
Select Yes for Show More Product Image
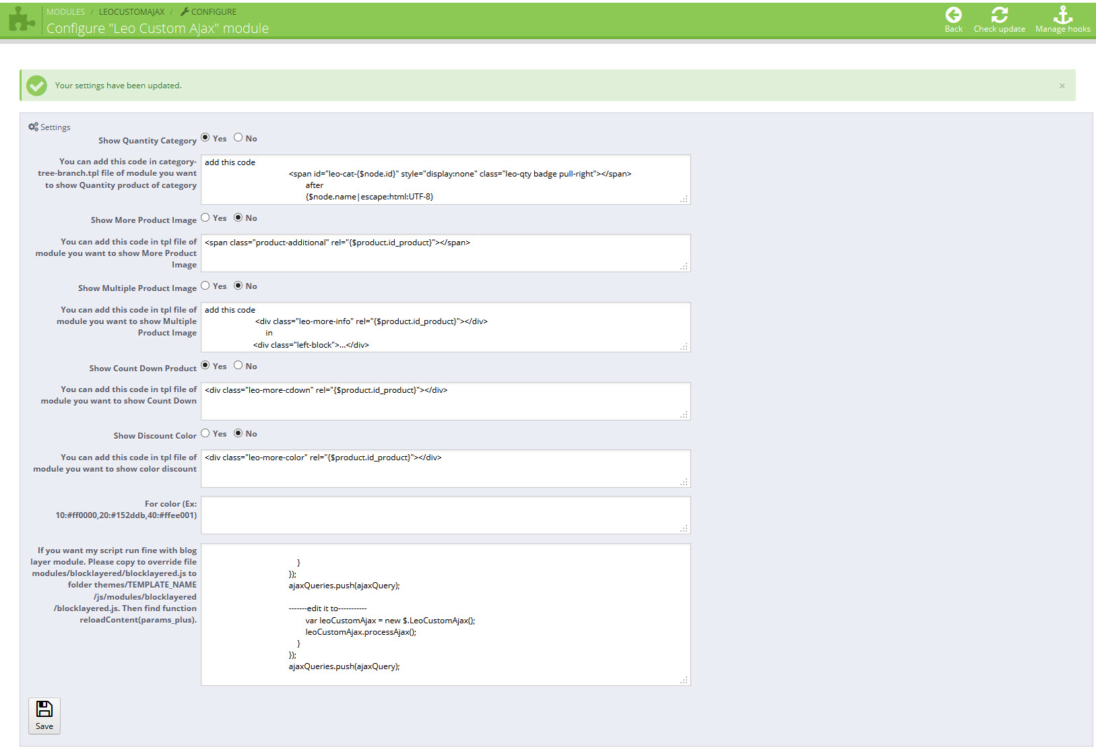(205, 218)
